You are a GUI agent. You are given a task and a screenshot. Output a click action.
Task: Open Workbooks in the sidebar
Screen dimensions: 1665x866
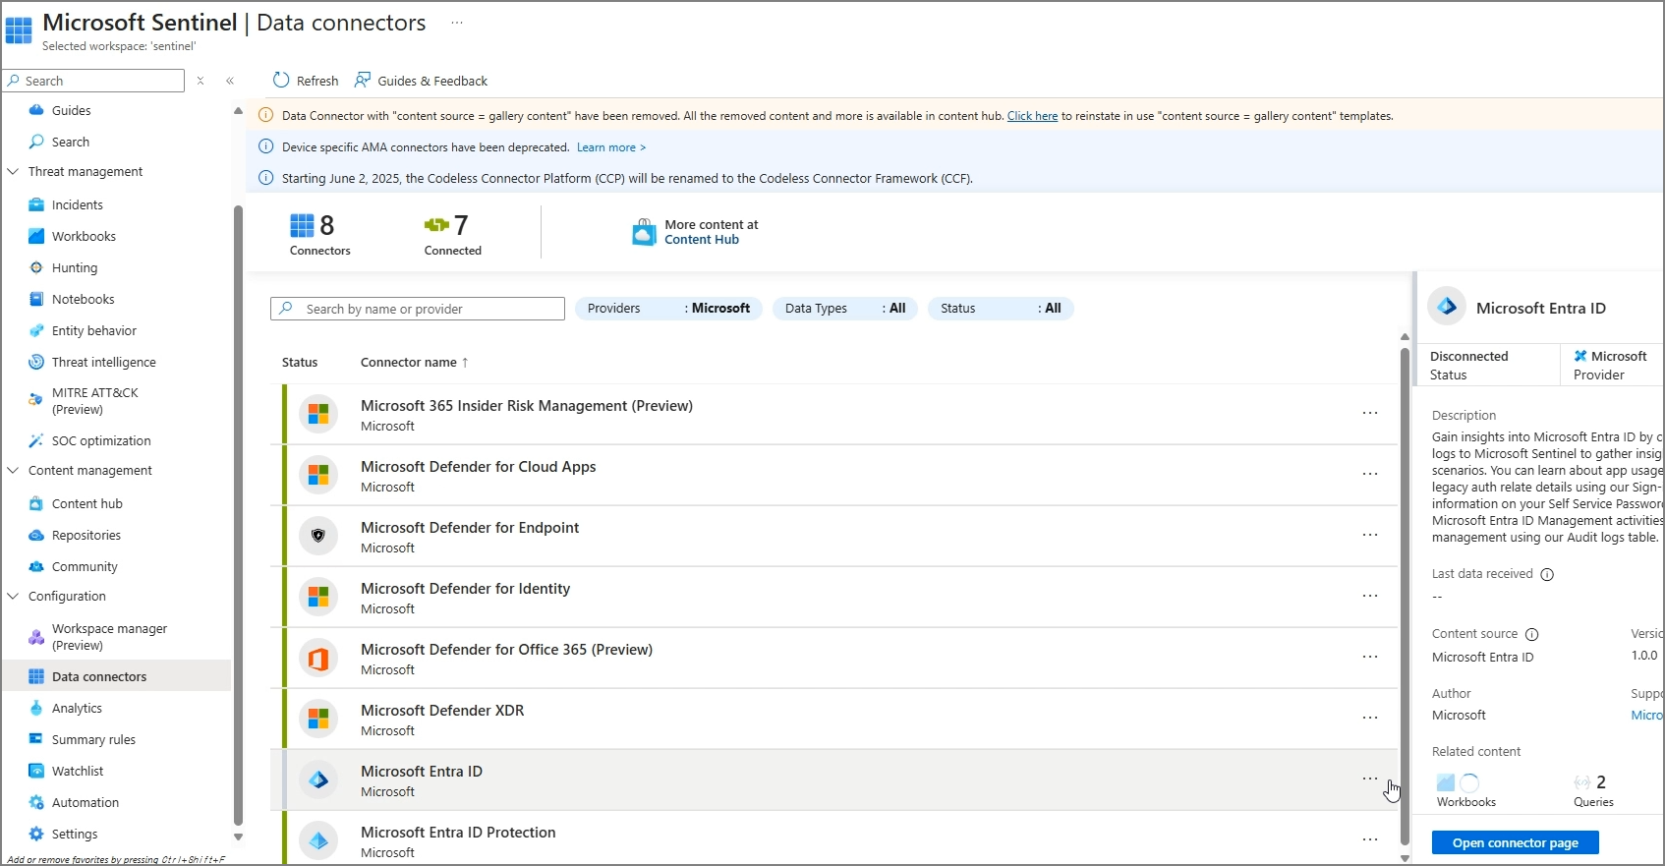click(x=84, y=236)
